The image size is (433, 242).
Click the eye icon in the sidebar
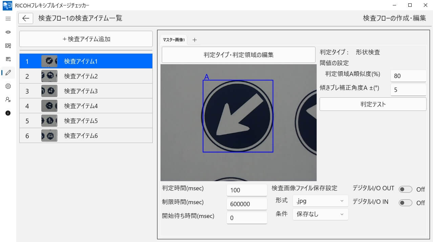(8, 32)
